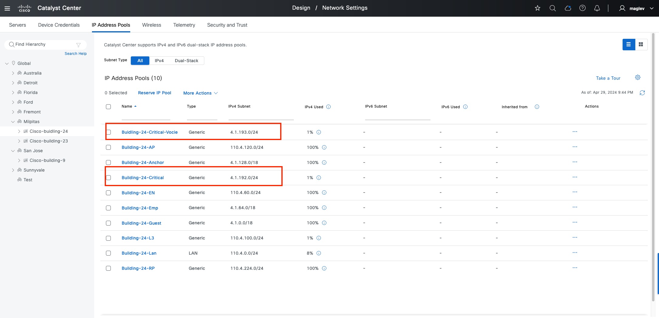Expand the Australia site node
Image resolution: width=659 pixels, height=318 pixels.
[13, 73]
